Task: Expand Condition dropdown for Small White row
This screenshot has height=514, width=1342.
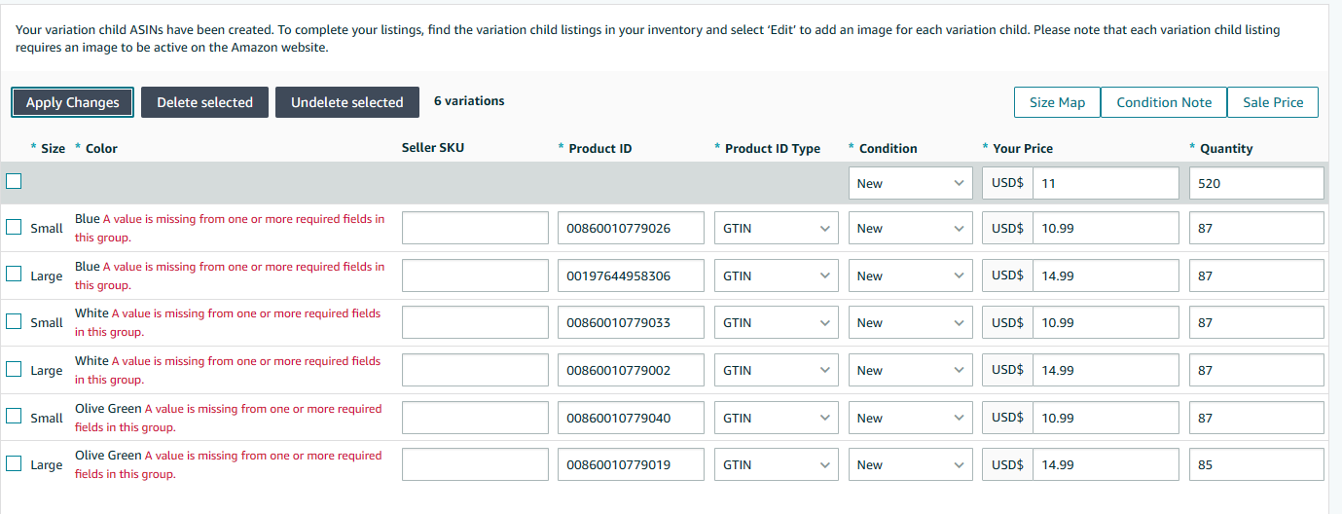Action: 910,322
